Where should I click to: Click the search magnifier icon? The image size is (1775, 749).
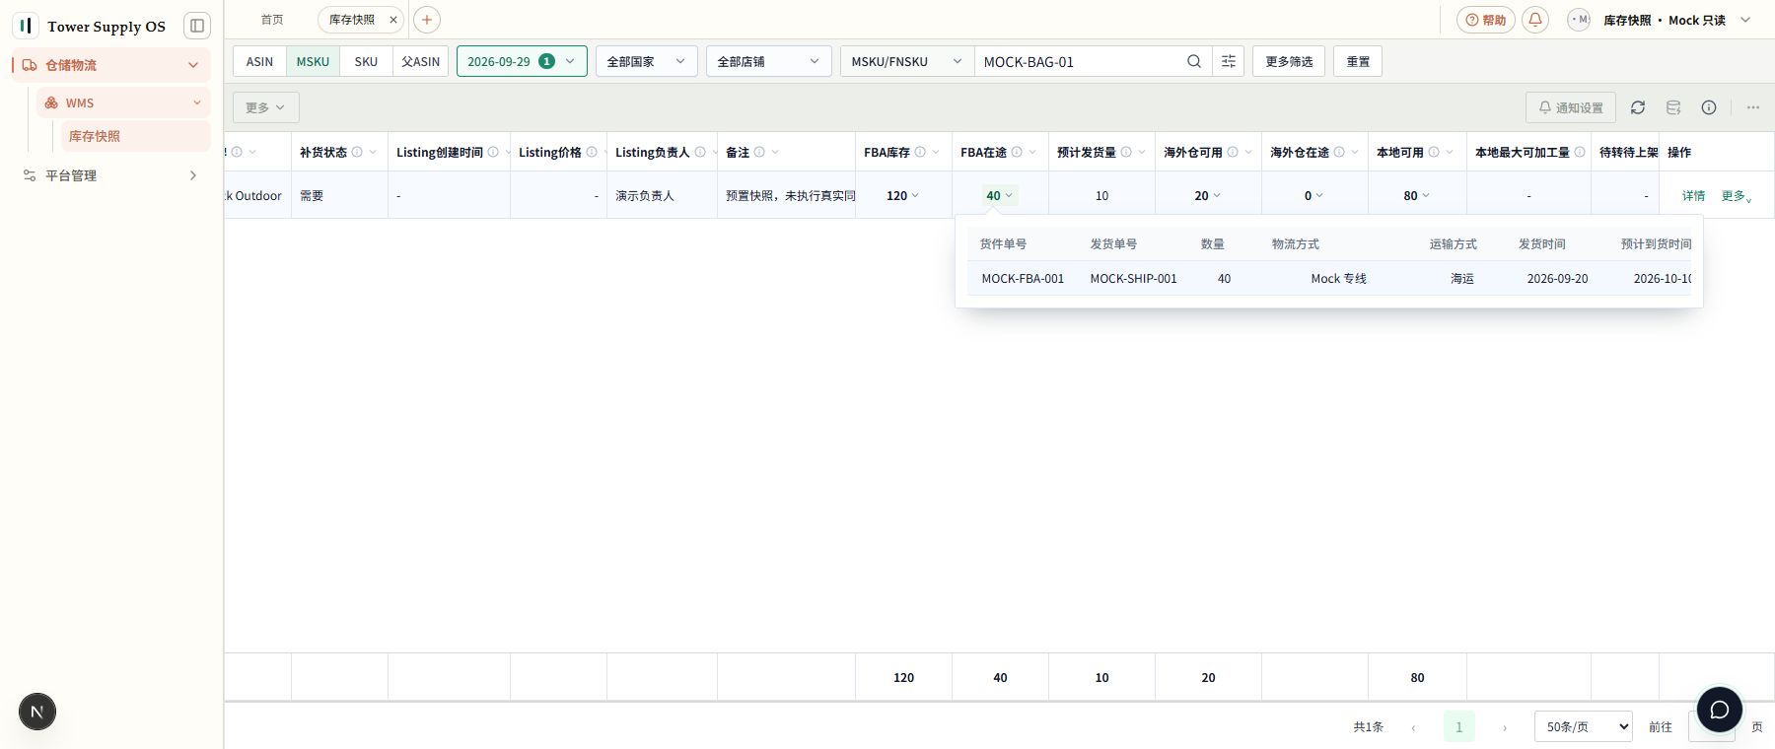point(1194,61)
